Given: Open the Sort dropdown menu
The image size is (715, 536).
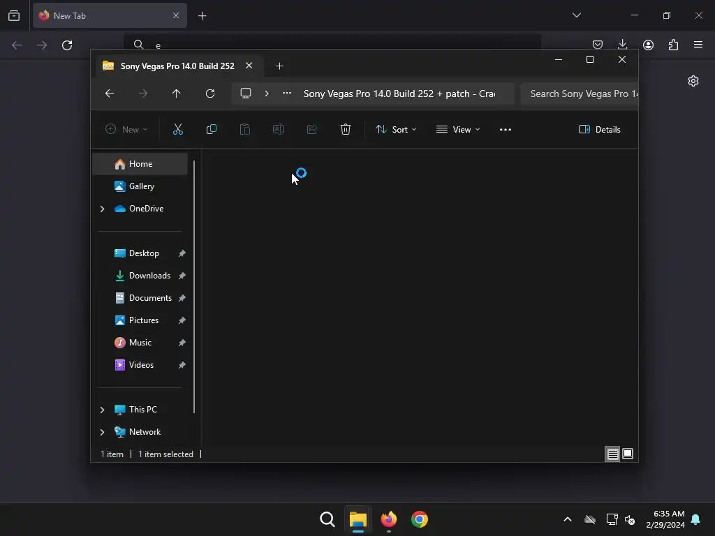Looking at the screenshot, I should pos(396,129).
